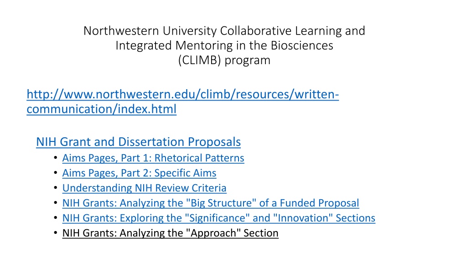Open Aims Pages, Part 1: Rhetorical Patterns
The image size is (467, 262).
click(x=153, y=158)
